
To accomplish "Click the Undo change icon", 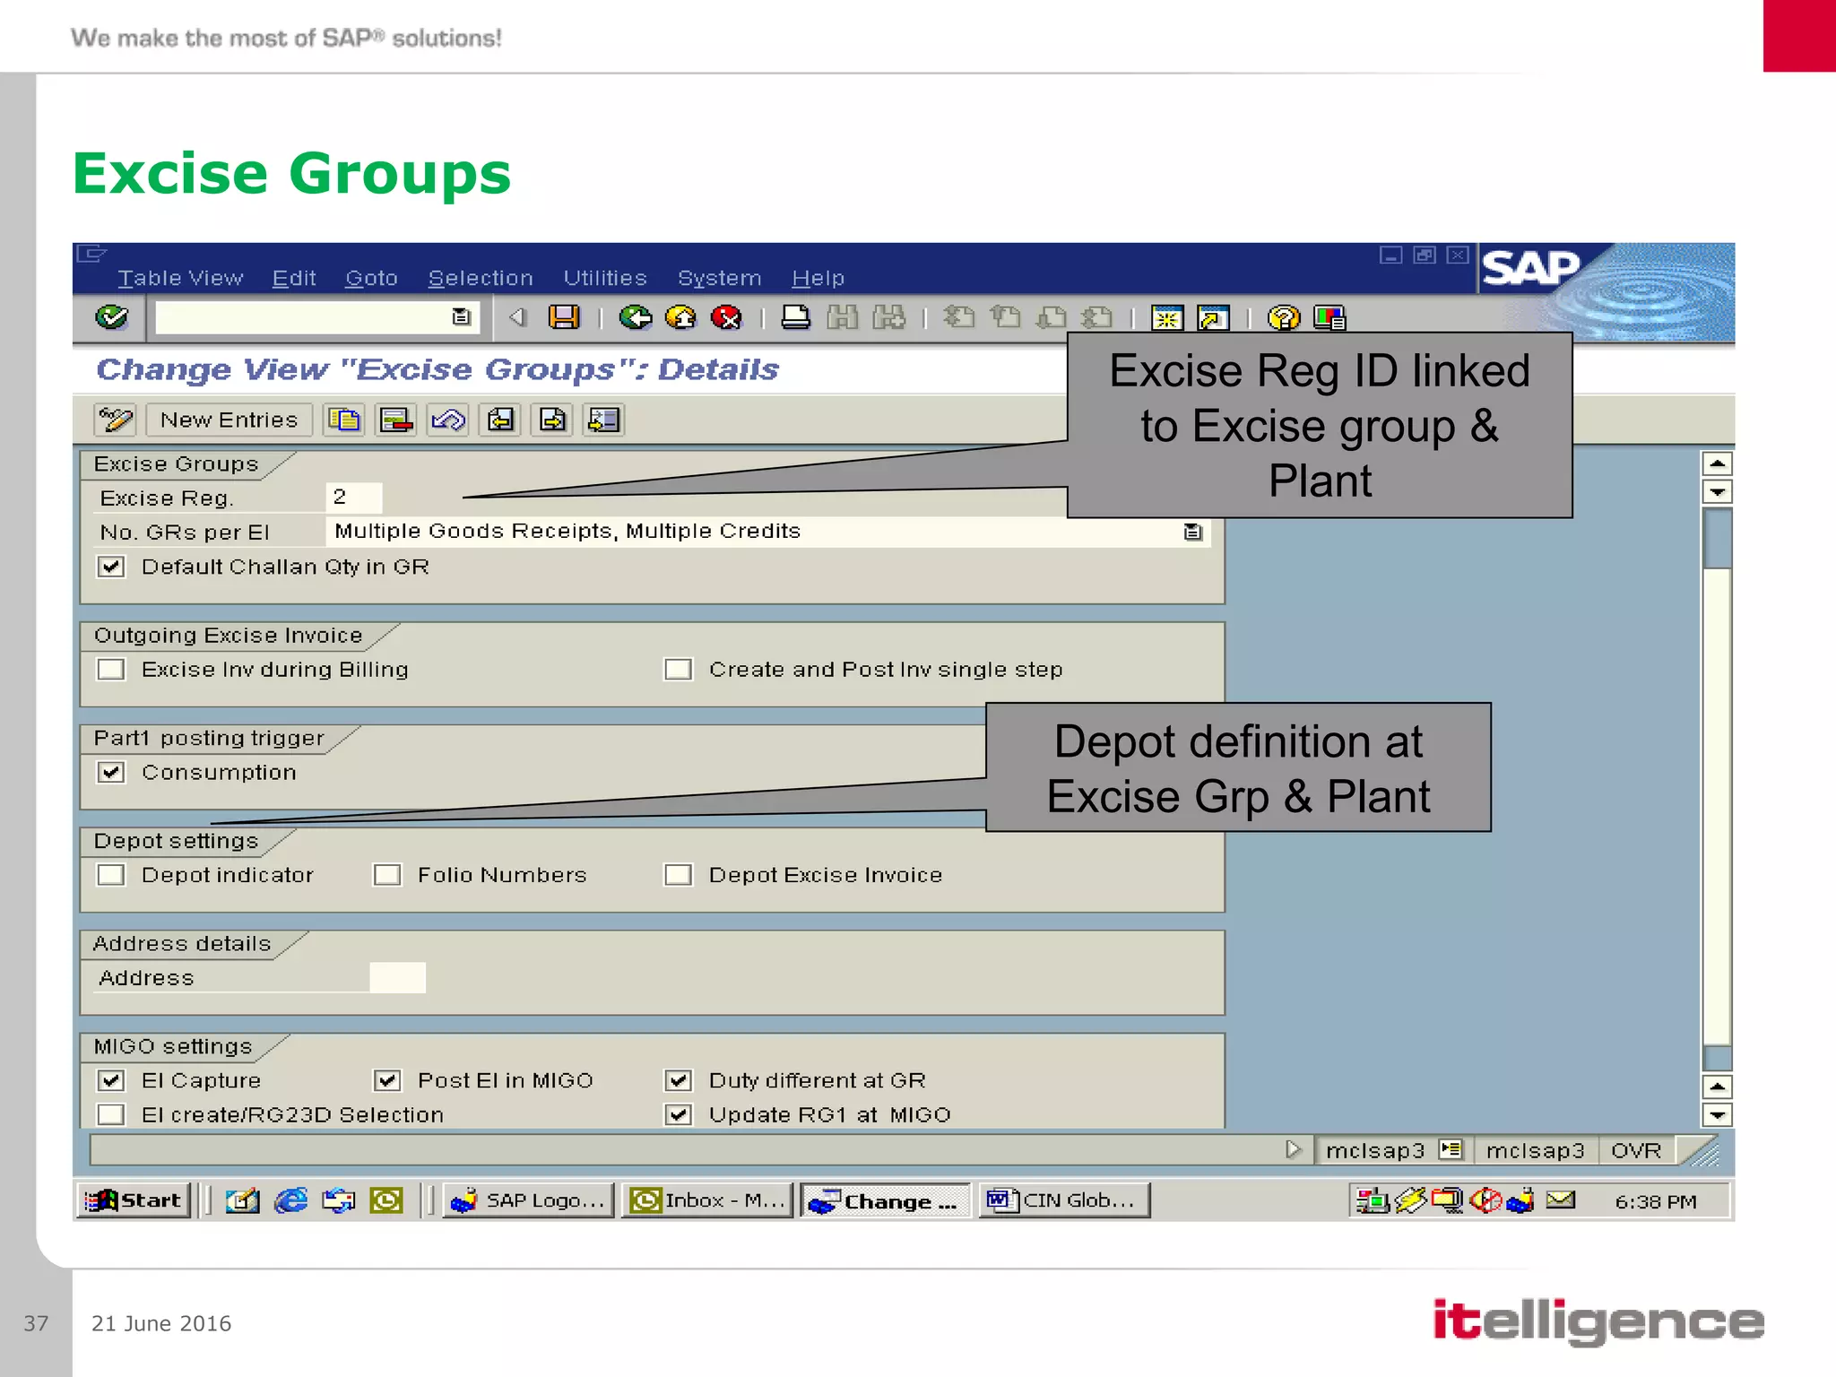I will point(448,420).
